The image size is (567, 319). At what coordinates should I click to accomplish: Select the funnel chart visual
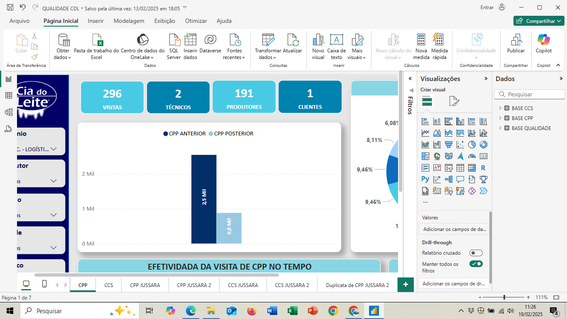point(448,145)
